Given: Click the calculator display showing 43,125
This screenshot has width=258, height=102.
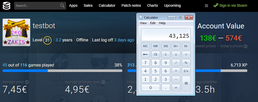Looking at the screenshot, I should pyautogui.click(x=166, y=35).
